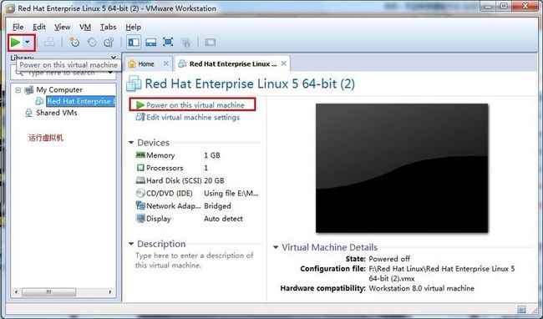The height and width of the screenshot is (319, 543).
Task: Click the description text entry area
Action: click(195, 261)
